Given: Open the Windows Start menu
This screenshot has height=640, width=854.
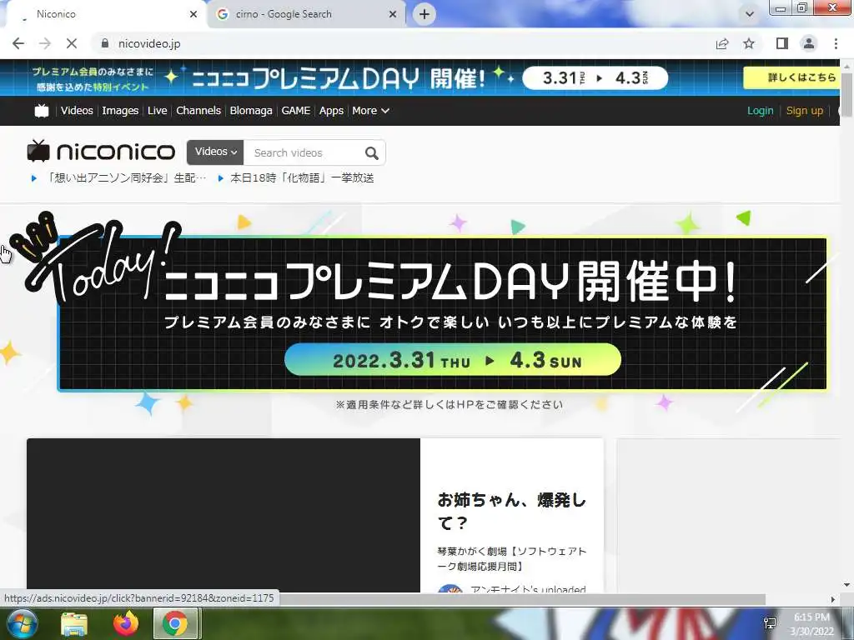Looking at the screenshot, I should pyautogui.click(x=21, y=623).
